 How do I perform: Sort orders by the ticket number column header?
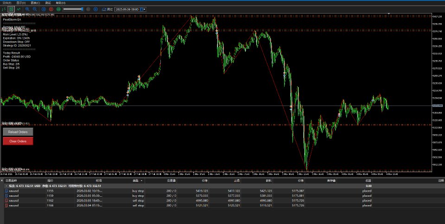click(60, 180)
